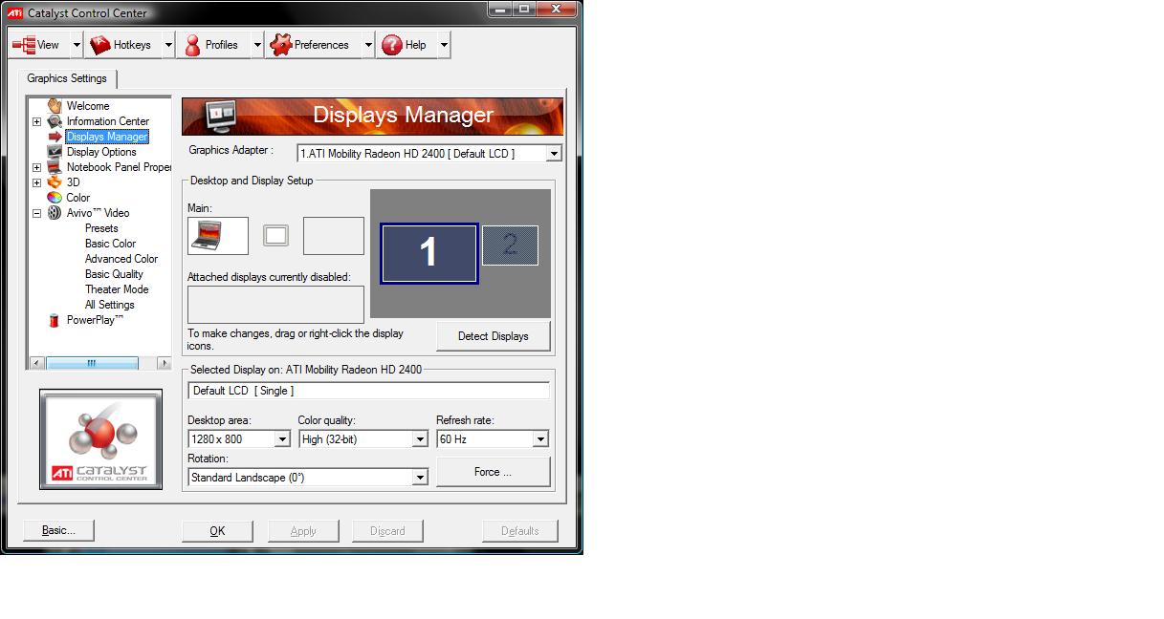The width and height of the screenshot is (1164, 619).
Task: Click the Avivo Video film icon
Action: tap(55, 213)
